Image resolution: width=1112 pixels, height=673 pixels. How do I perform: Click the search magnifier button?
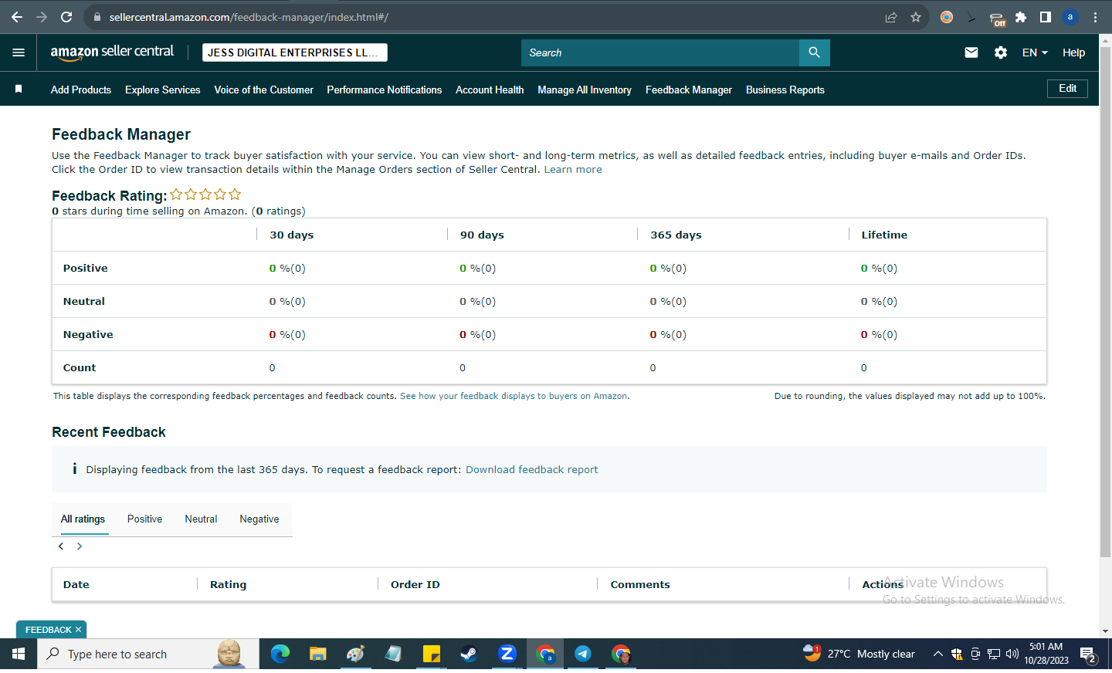tap(814, 52)
